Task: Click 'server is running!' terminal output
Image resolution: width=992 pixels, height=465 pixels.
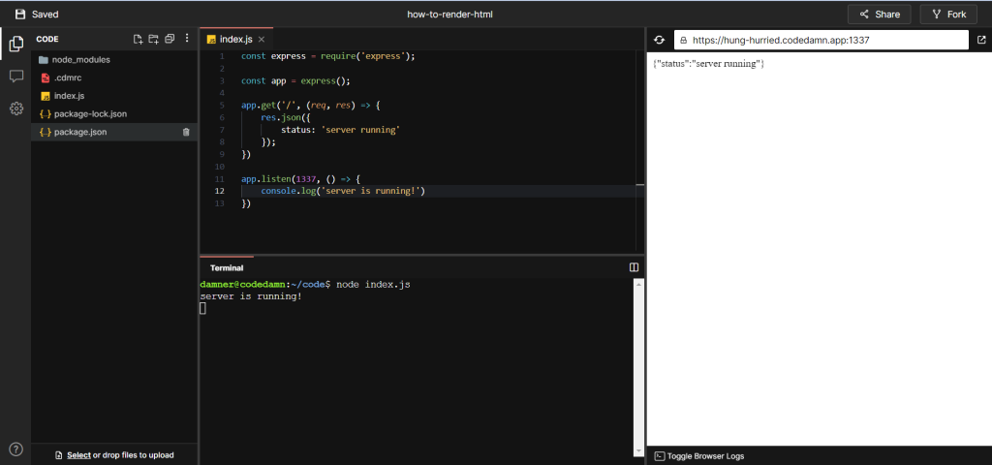Action: pos(251,296)
